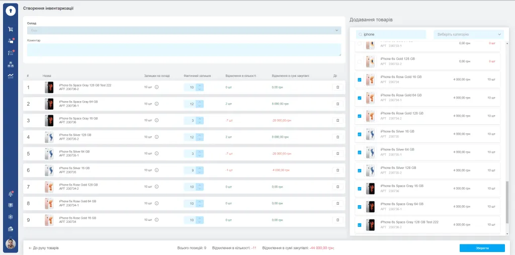Increase actual stock for row 2 stepper

tap(200, 102)
